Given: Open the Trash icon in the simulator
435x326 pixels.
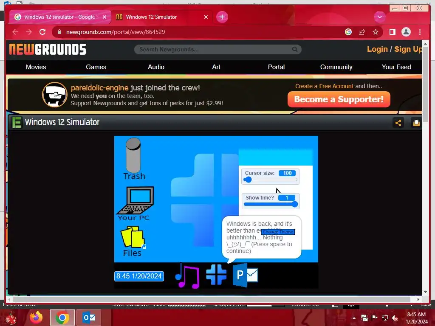Looking at the screenshot, I should 133,159.
